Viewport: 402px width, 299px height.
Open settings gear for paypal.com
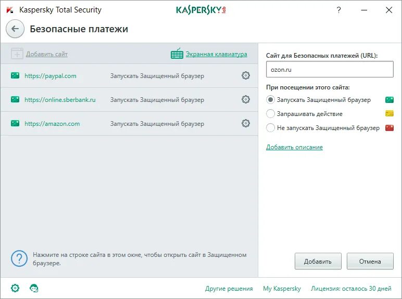(246, 75)
